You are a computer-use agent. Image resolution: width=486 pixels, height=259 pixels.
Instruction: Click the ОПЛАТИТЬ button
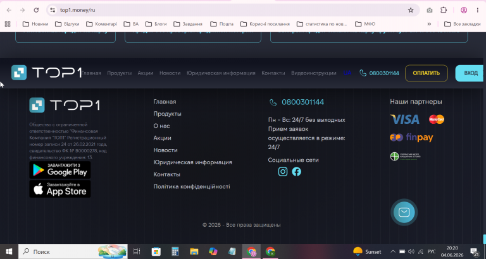[x=426, y=73]
